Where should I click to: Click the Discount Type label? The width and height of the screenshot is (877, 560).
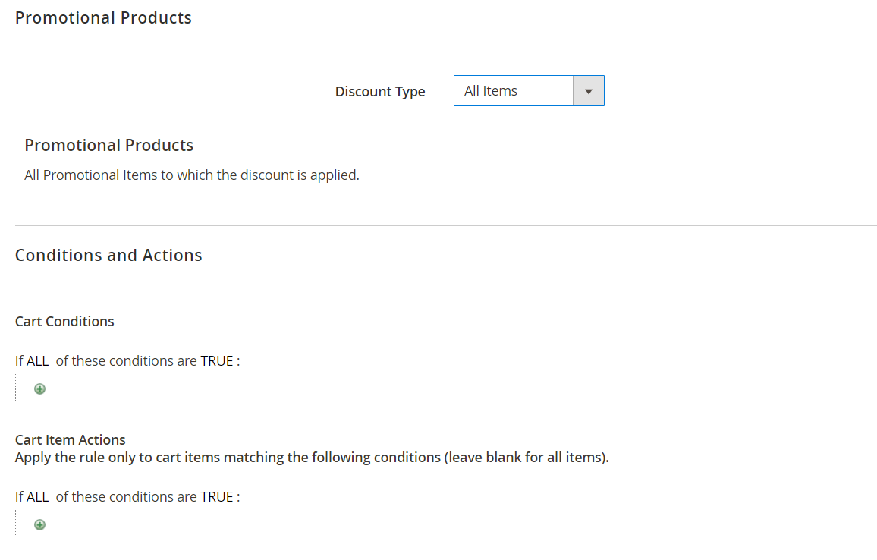point(380,91)
